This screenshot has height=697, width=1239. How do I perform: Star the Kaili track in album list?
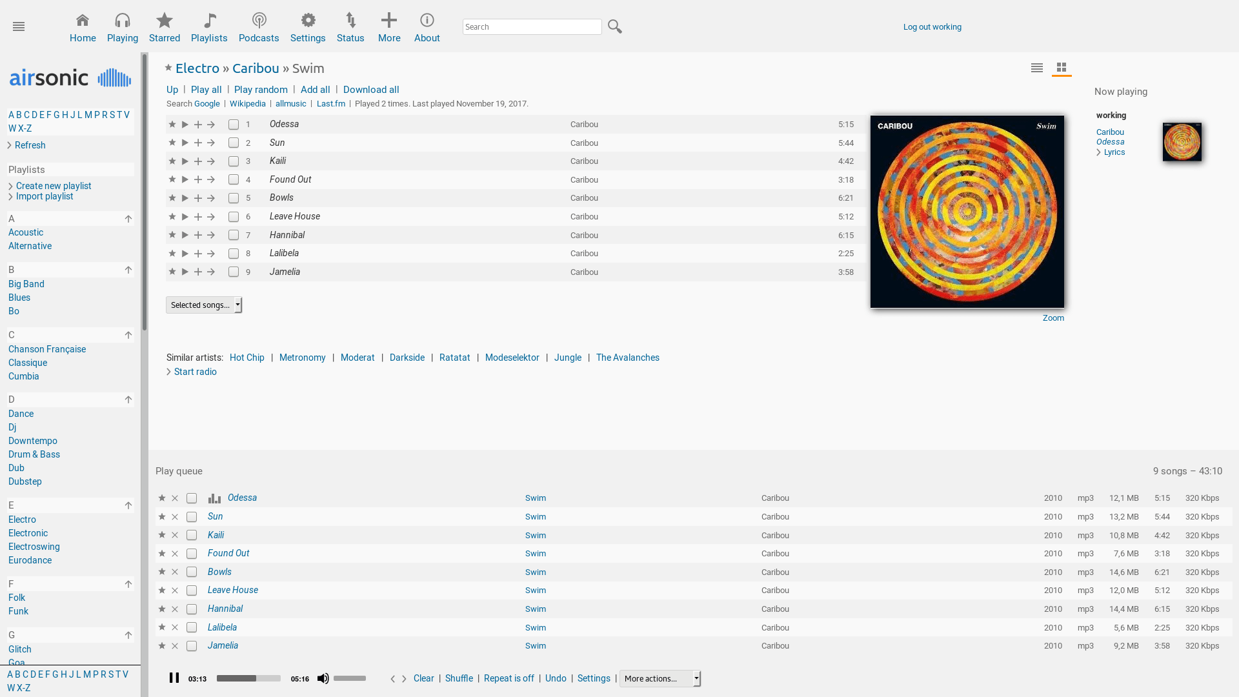[172, 161]
